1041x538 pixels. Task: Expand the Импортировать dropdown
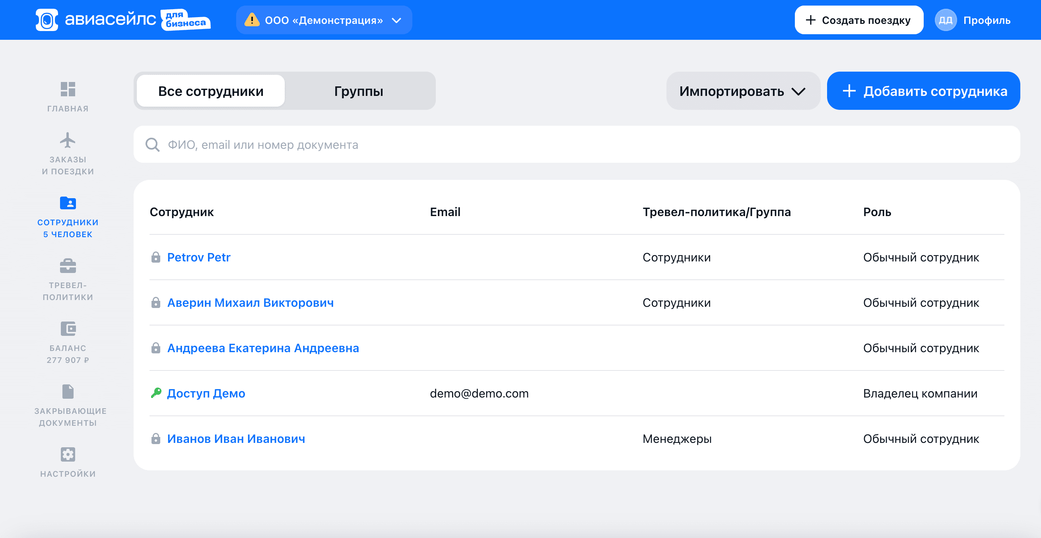[x=743, y=91]
